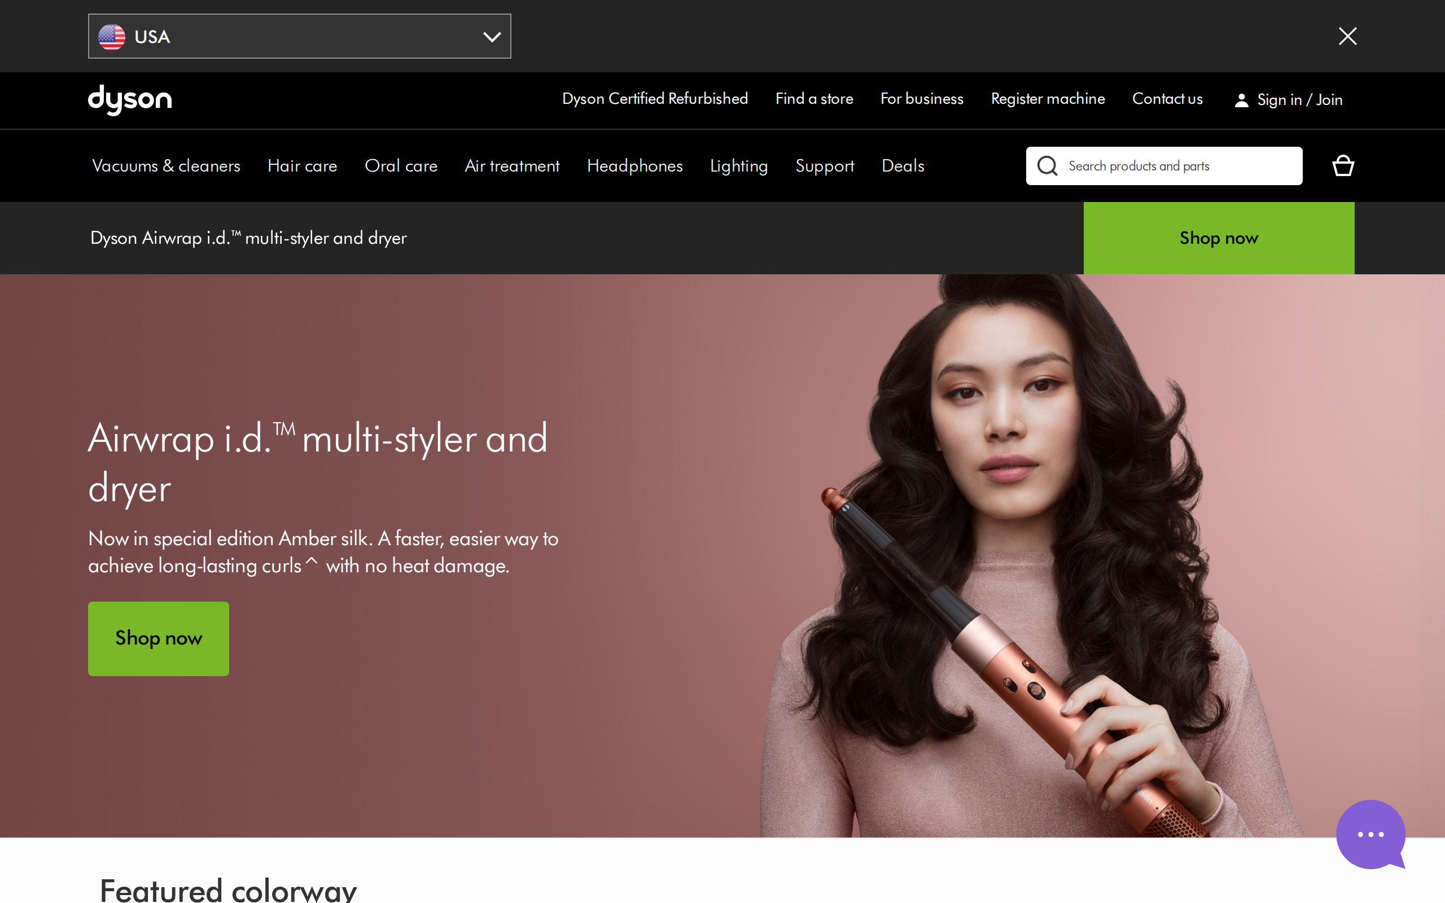Close the country selector banner
Viewport: 1445px width, 903px height.
(x=1347, y=37)
